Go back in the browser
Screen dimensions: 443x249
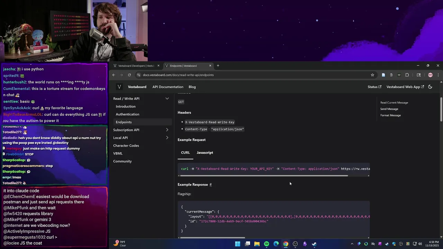tap(114, 75)
